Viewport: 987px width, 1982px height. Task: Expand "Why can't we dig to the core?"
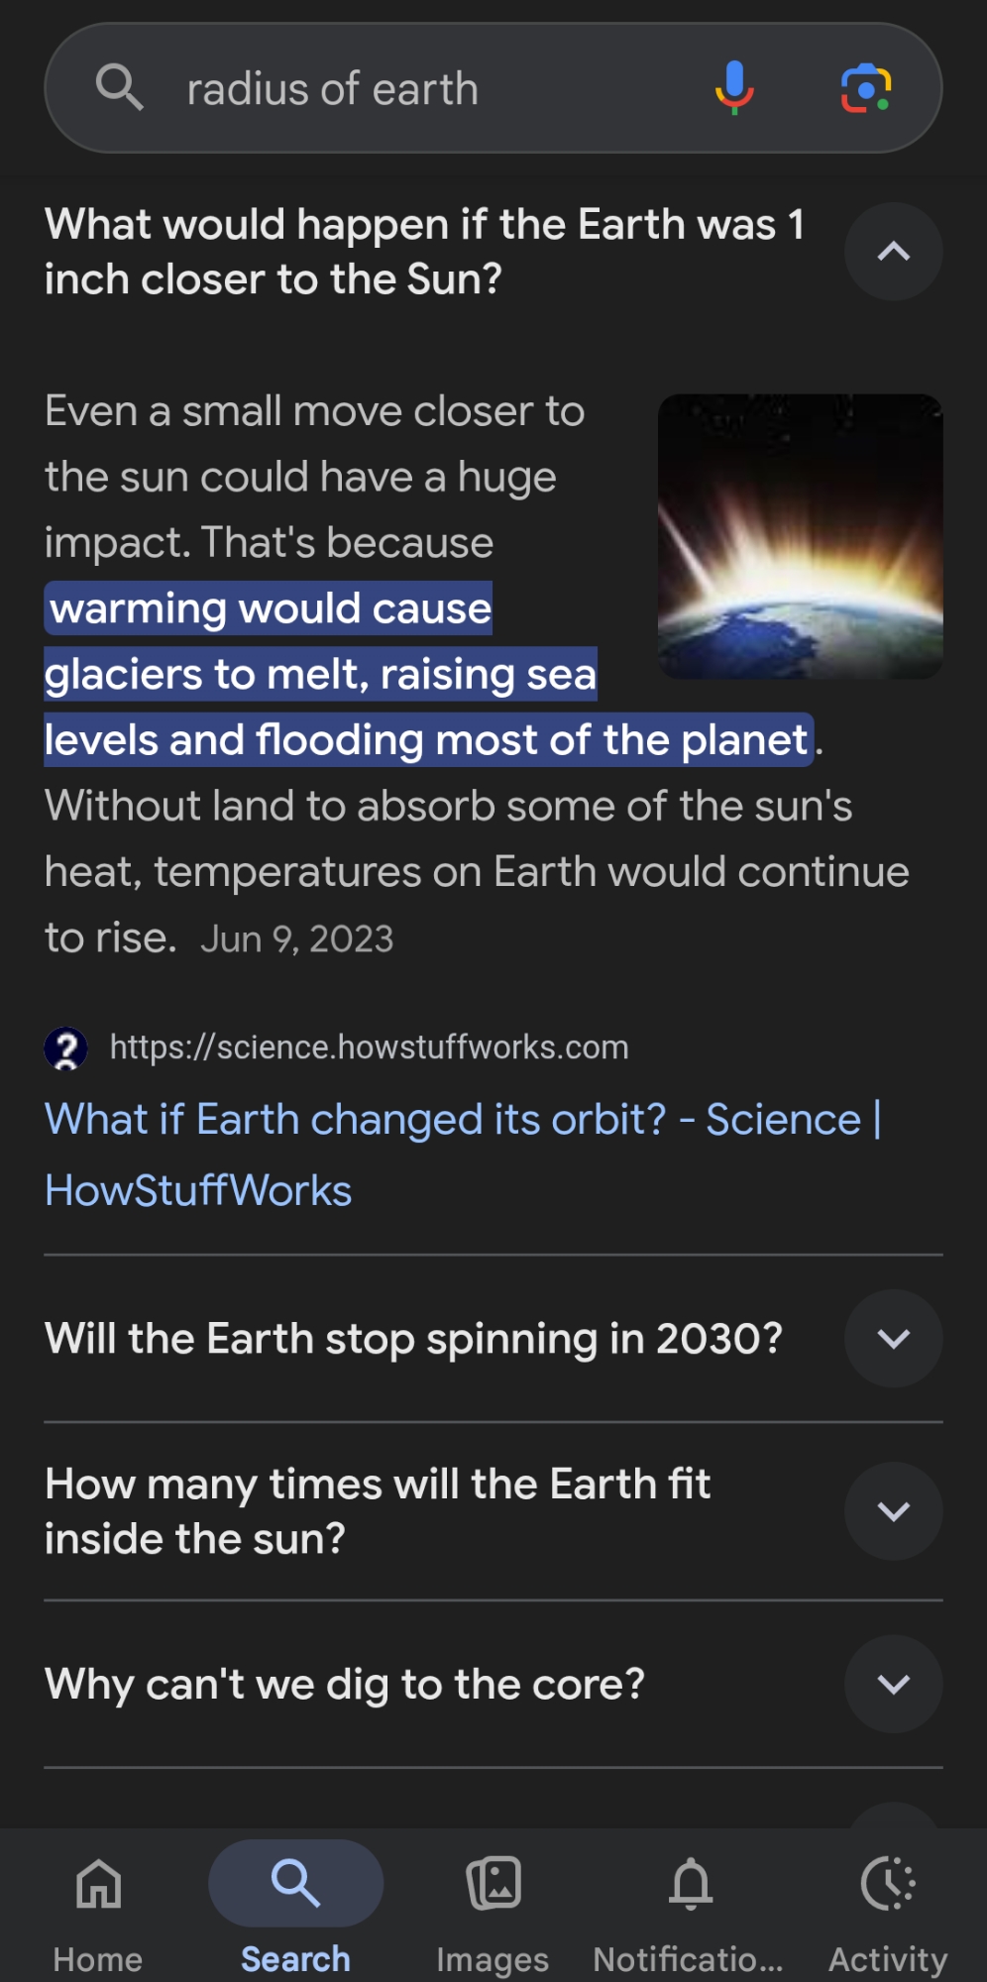(x=893, y=1684)
